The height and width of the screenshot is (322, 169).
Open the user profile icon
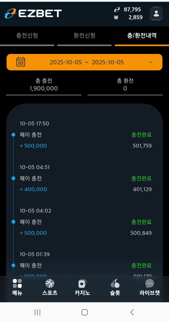pos(156,14)
